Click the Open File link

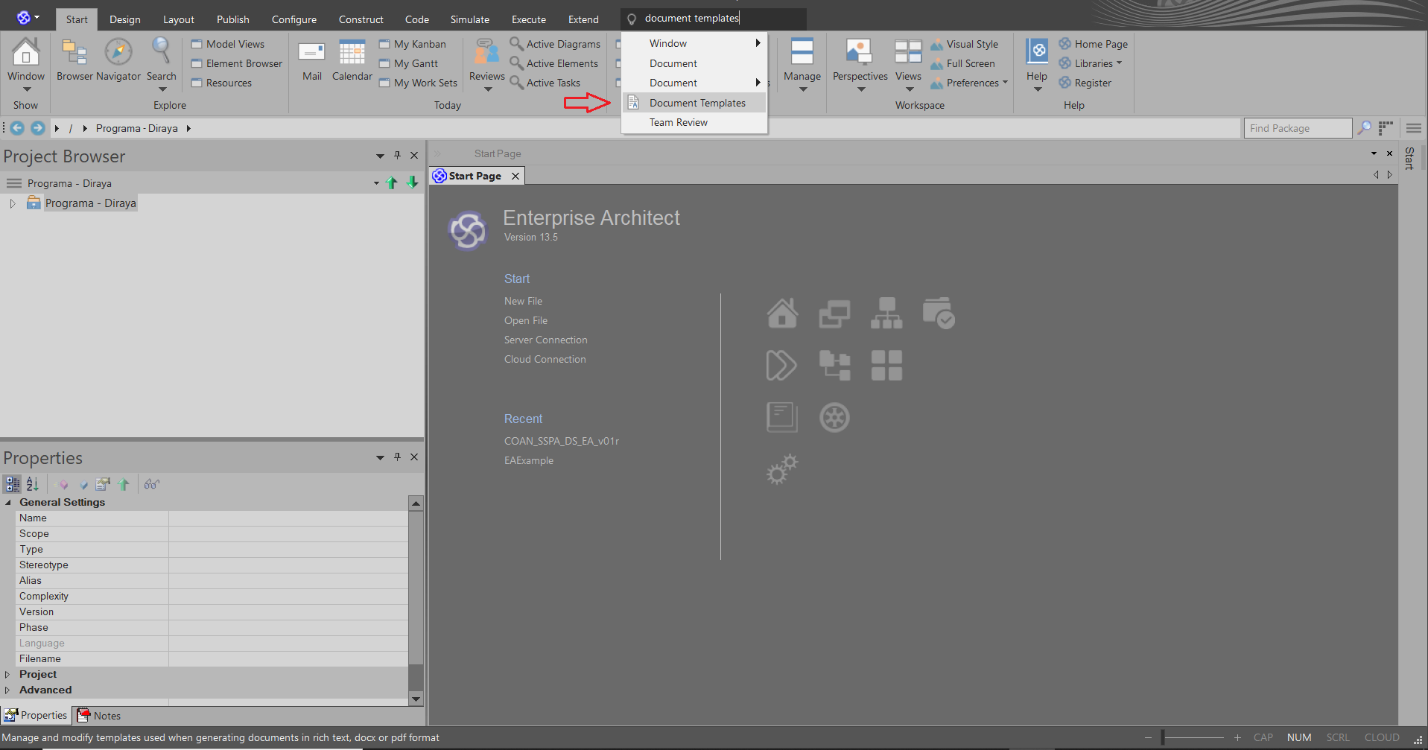[526, 320]
